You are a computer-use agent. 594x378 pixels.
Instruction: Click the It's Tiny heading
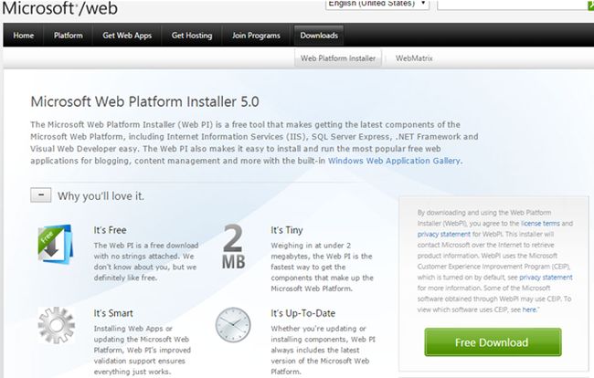(287, 230)
